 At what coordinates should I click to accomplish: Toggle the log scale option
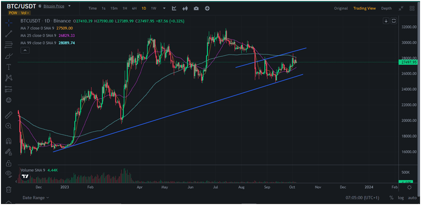point(401,198)
